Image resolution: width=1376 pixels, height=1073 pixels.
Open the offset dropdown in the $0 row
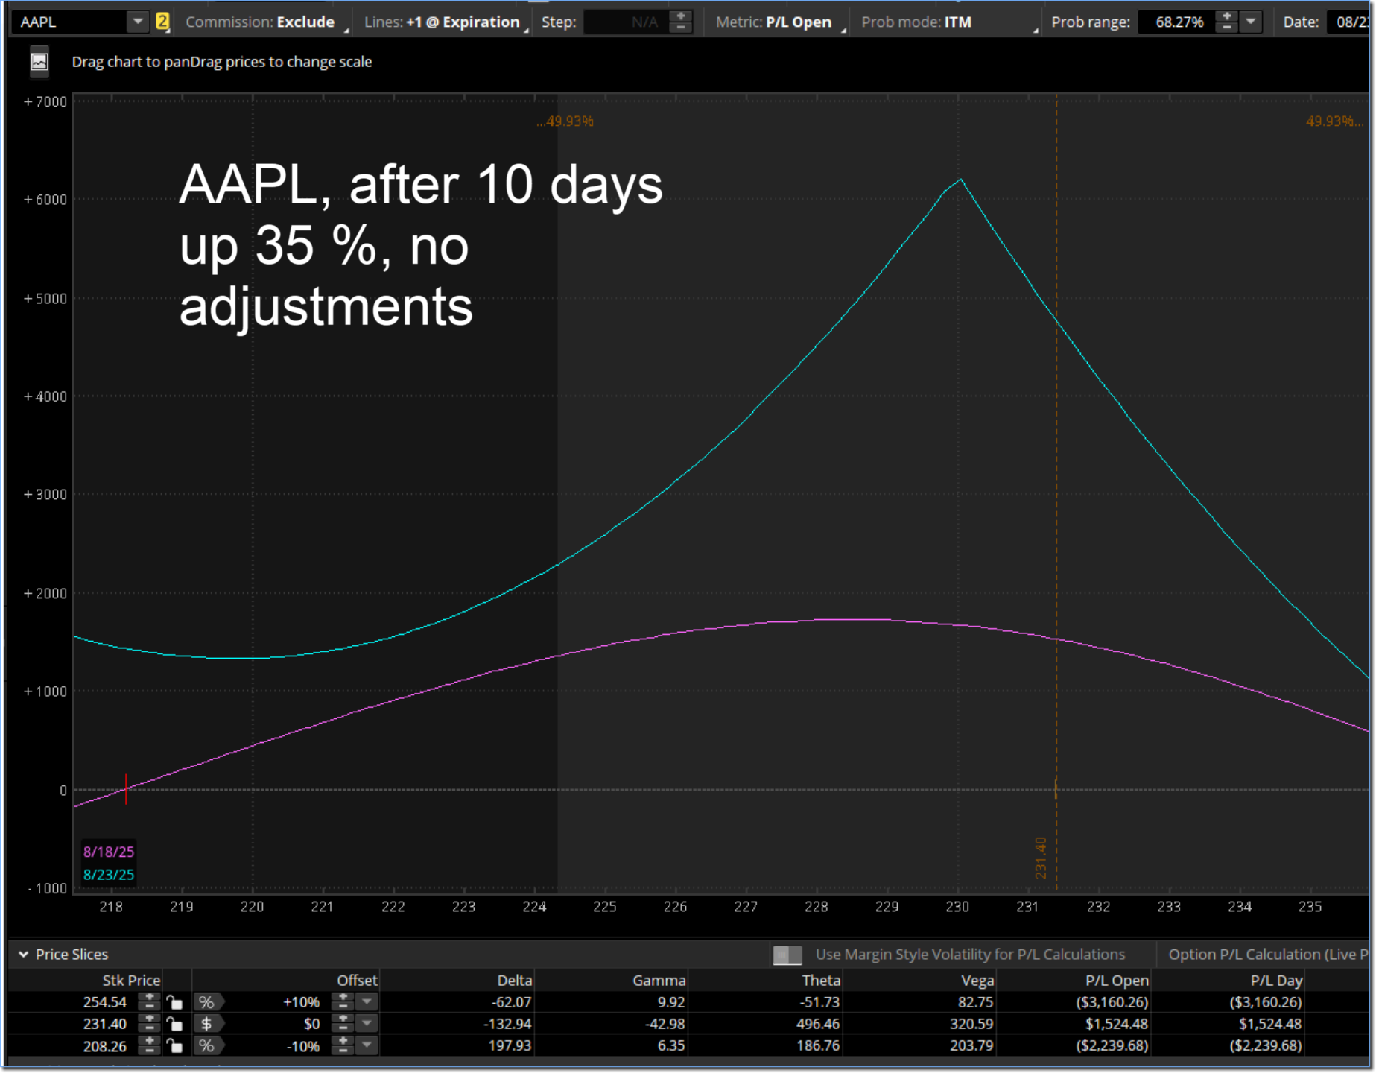pos(367,1024)
